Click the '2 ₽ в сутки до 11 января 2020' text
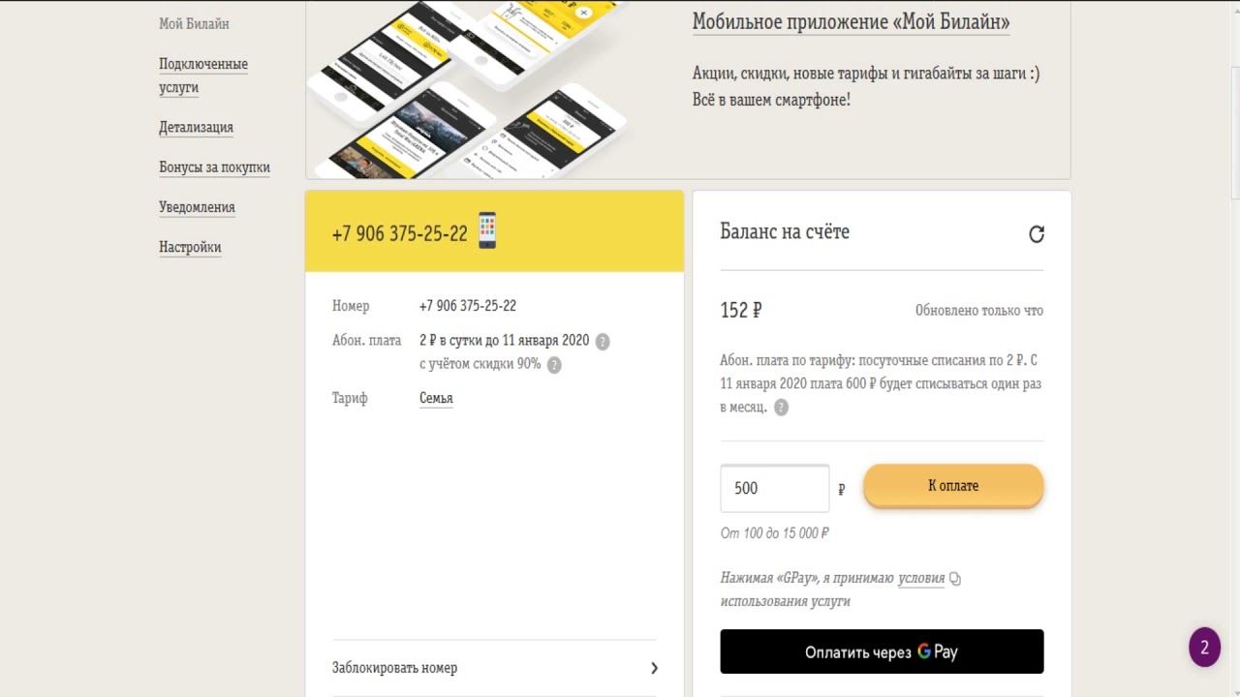Screen dimensions: 1240x697 point(504,341)
